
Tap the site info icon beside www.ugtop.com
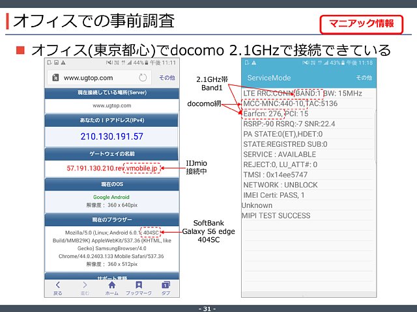tap(55, 78)
